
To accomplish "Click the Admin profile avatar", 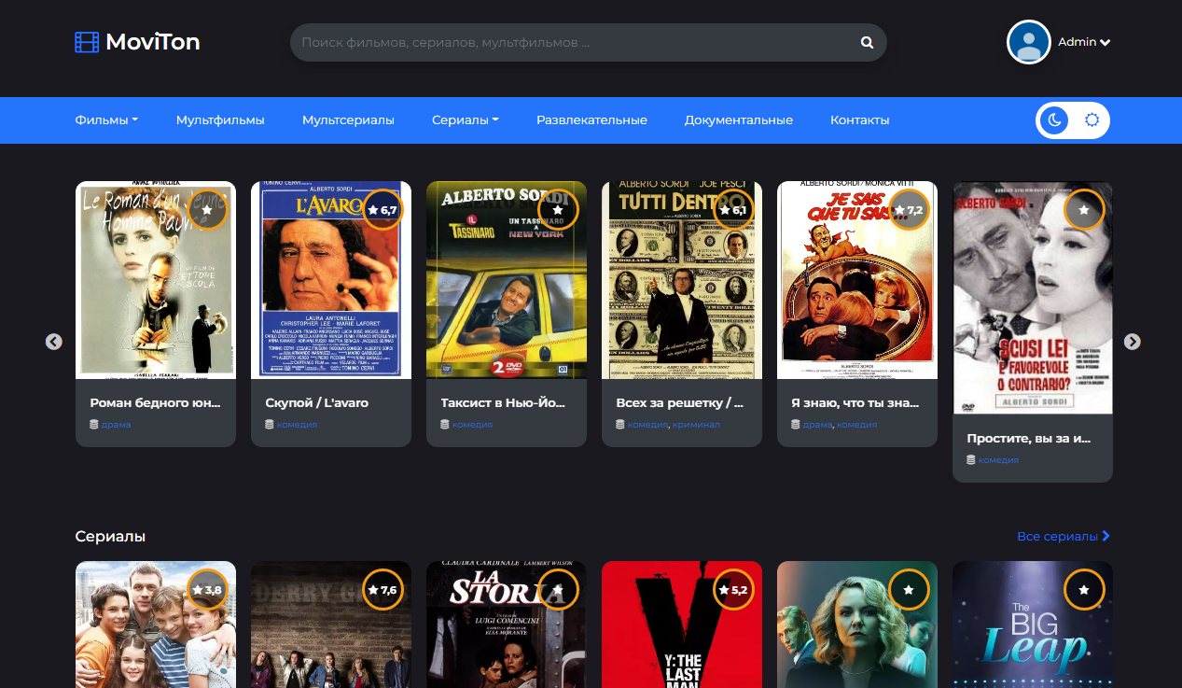I will [x=1028, y=42].
